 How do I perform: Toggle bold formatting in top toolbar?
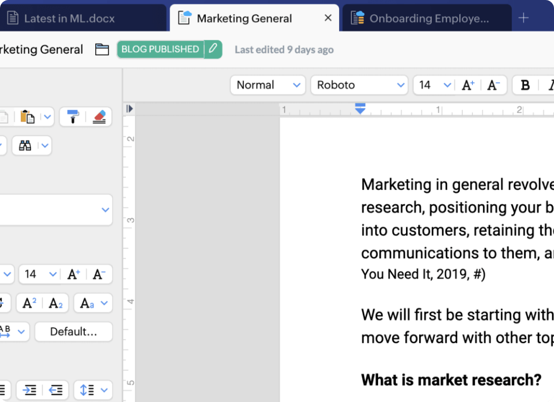coord(525,85)
